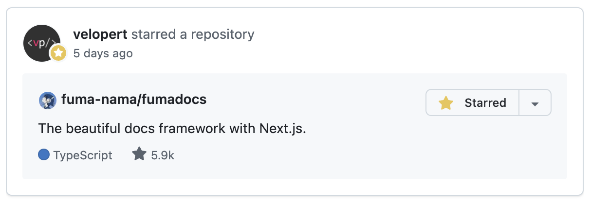
Task: Click the "Starred" label text in the button
Action: click(x=485, y=103)
